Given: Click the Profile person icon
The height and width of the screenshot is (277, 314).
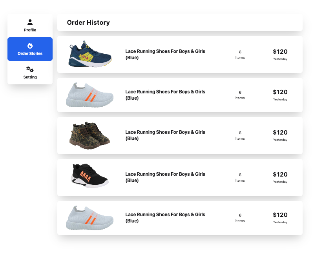Looking at the screenshot, I should [x=30, y=22].
